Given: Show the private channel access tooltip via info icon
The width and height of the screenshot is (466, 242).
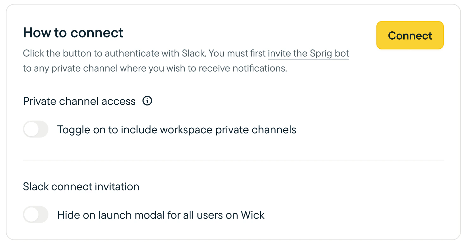Looking at the screenshot, I should point(147,101).
